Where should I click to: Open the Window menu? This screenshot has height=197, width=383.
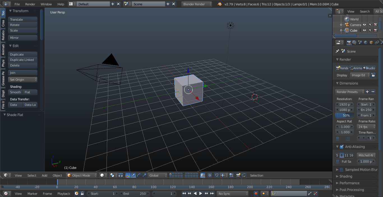click(46, 4)
